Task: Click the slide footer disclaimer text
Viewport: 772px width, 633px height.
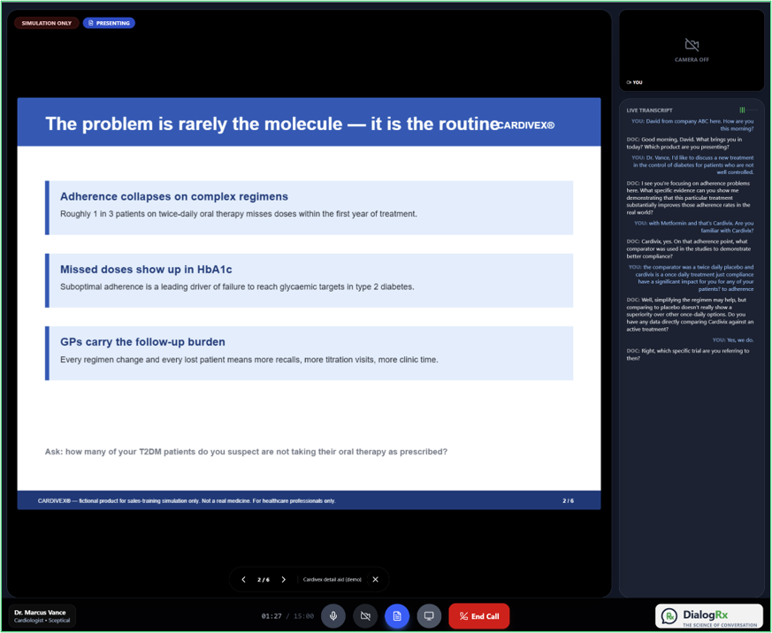Action: (x=187, y=500)
